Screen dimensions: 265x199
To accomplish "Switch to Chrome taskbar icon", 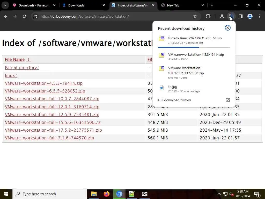I will pyautogui.click(x=119, y=194).
